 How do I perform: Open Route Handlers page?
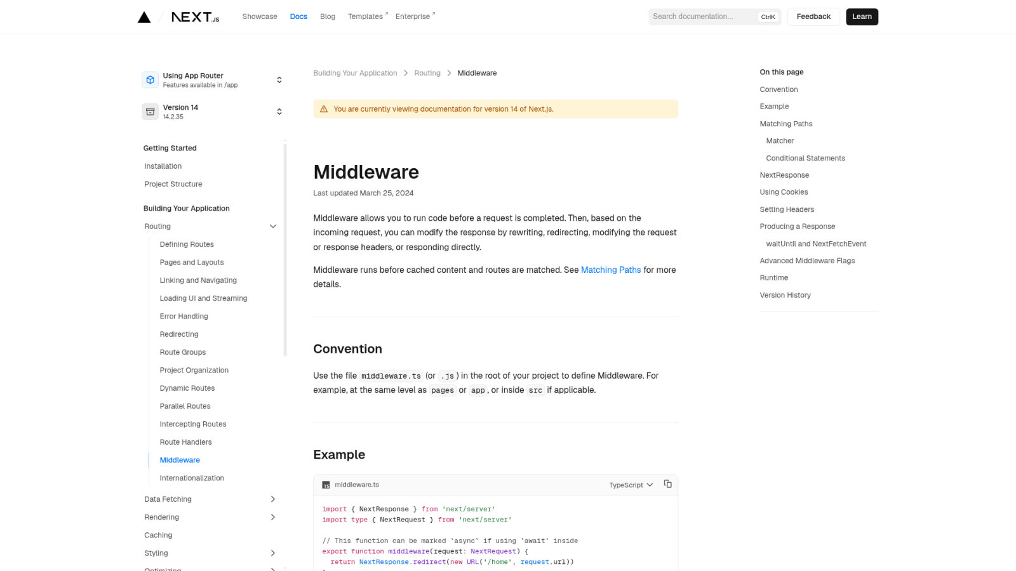[185, 442]
